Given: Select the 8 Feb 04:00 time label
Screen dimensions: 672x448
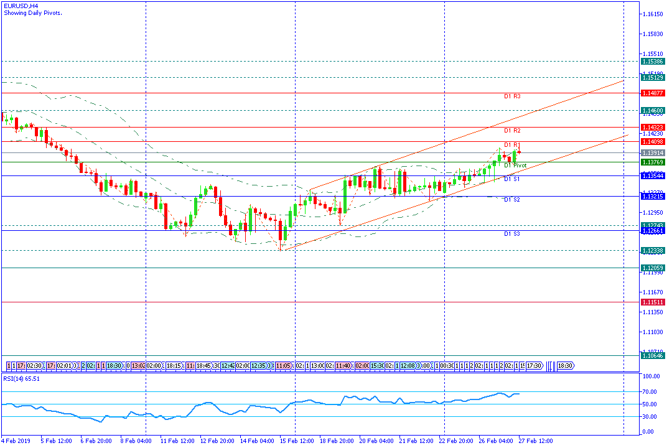Looking at the screenshot, I should [x=136, y=441].
